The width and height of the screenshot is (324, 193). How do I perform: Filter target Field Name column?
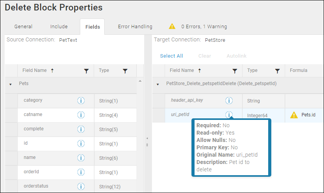click(235, 71)
